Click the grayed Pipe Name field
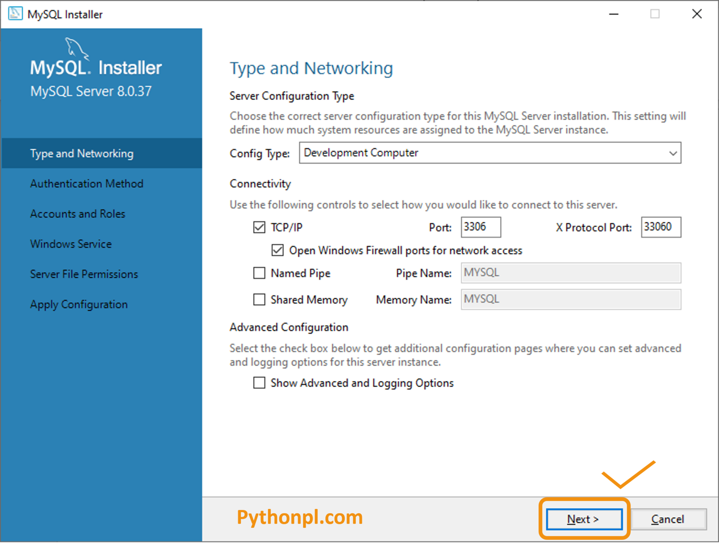Screen dimensions: 719x543 coord(570,273)
